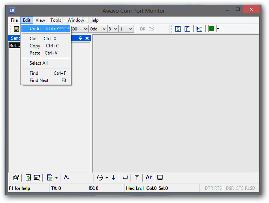Click the Col:0 status entry
The height and width of the screenshot is (203, 269).
pyautogui.click(x=151, y=188)
